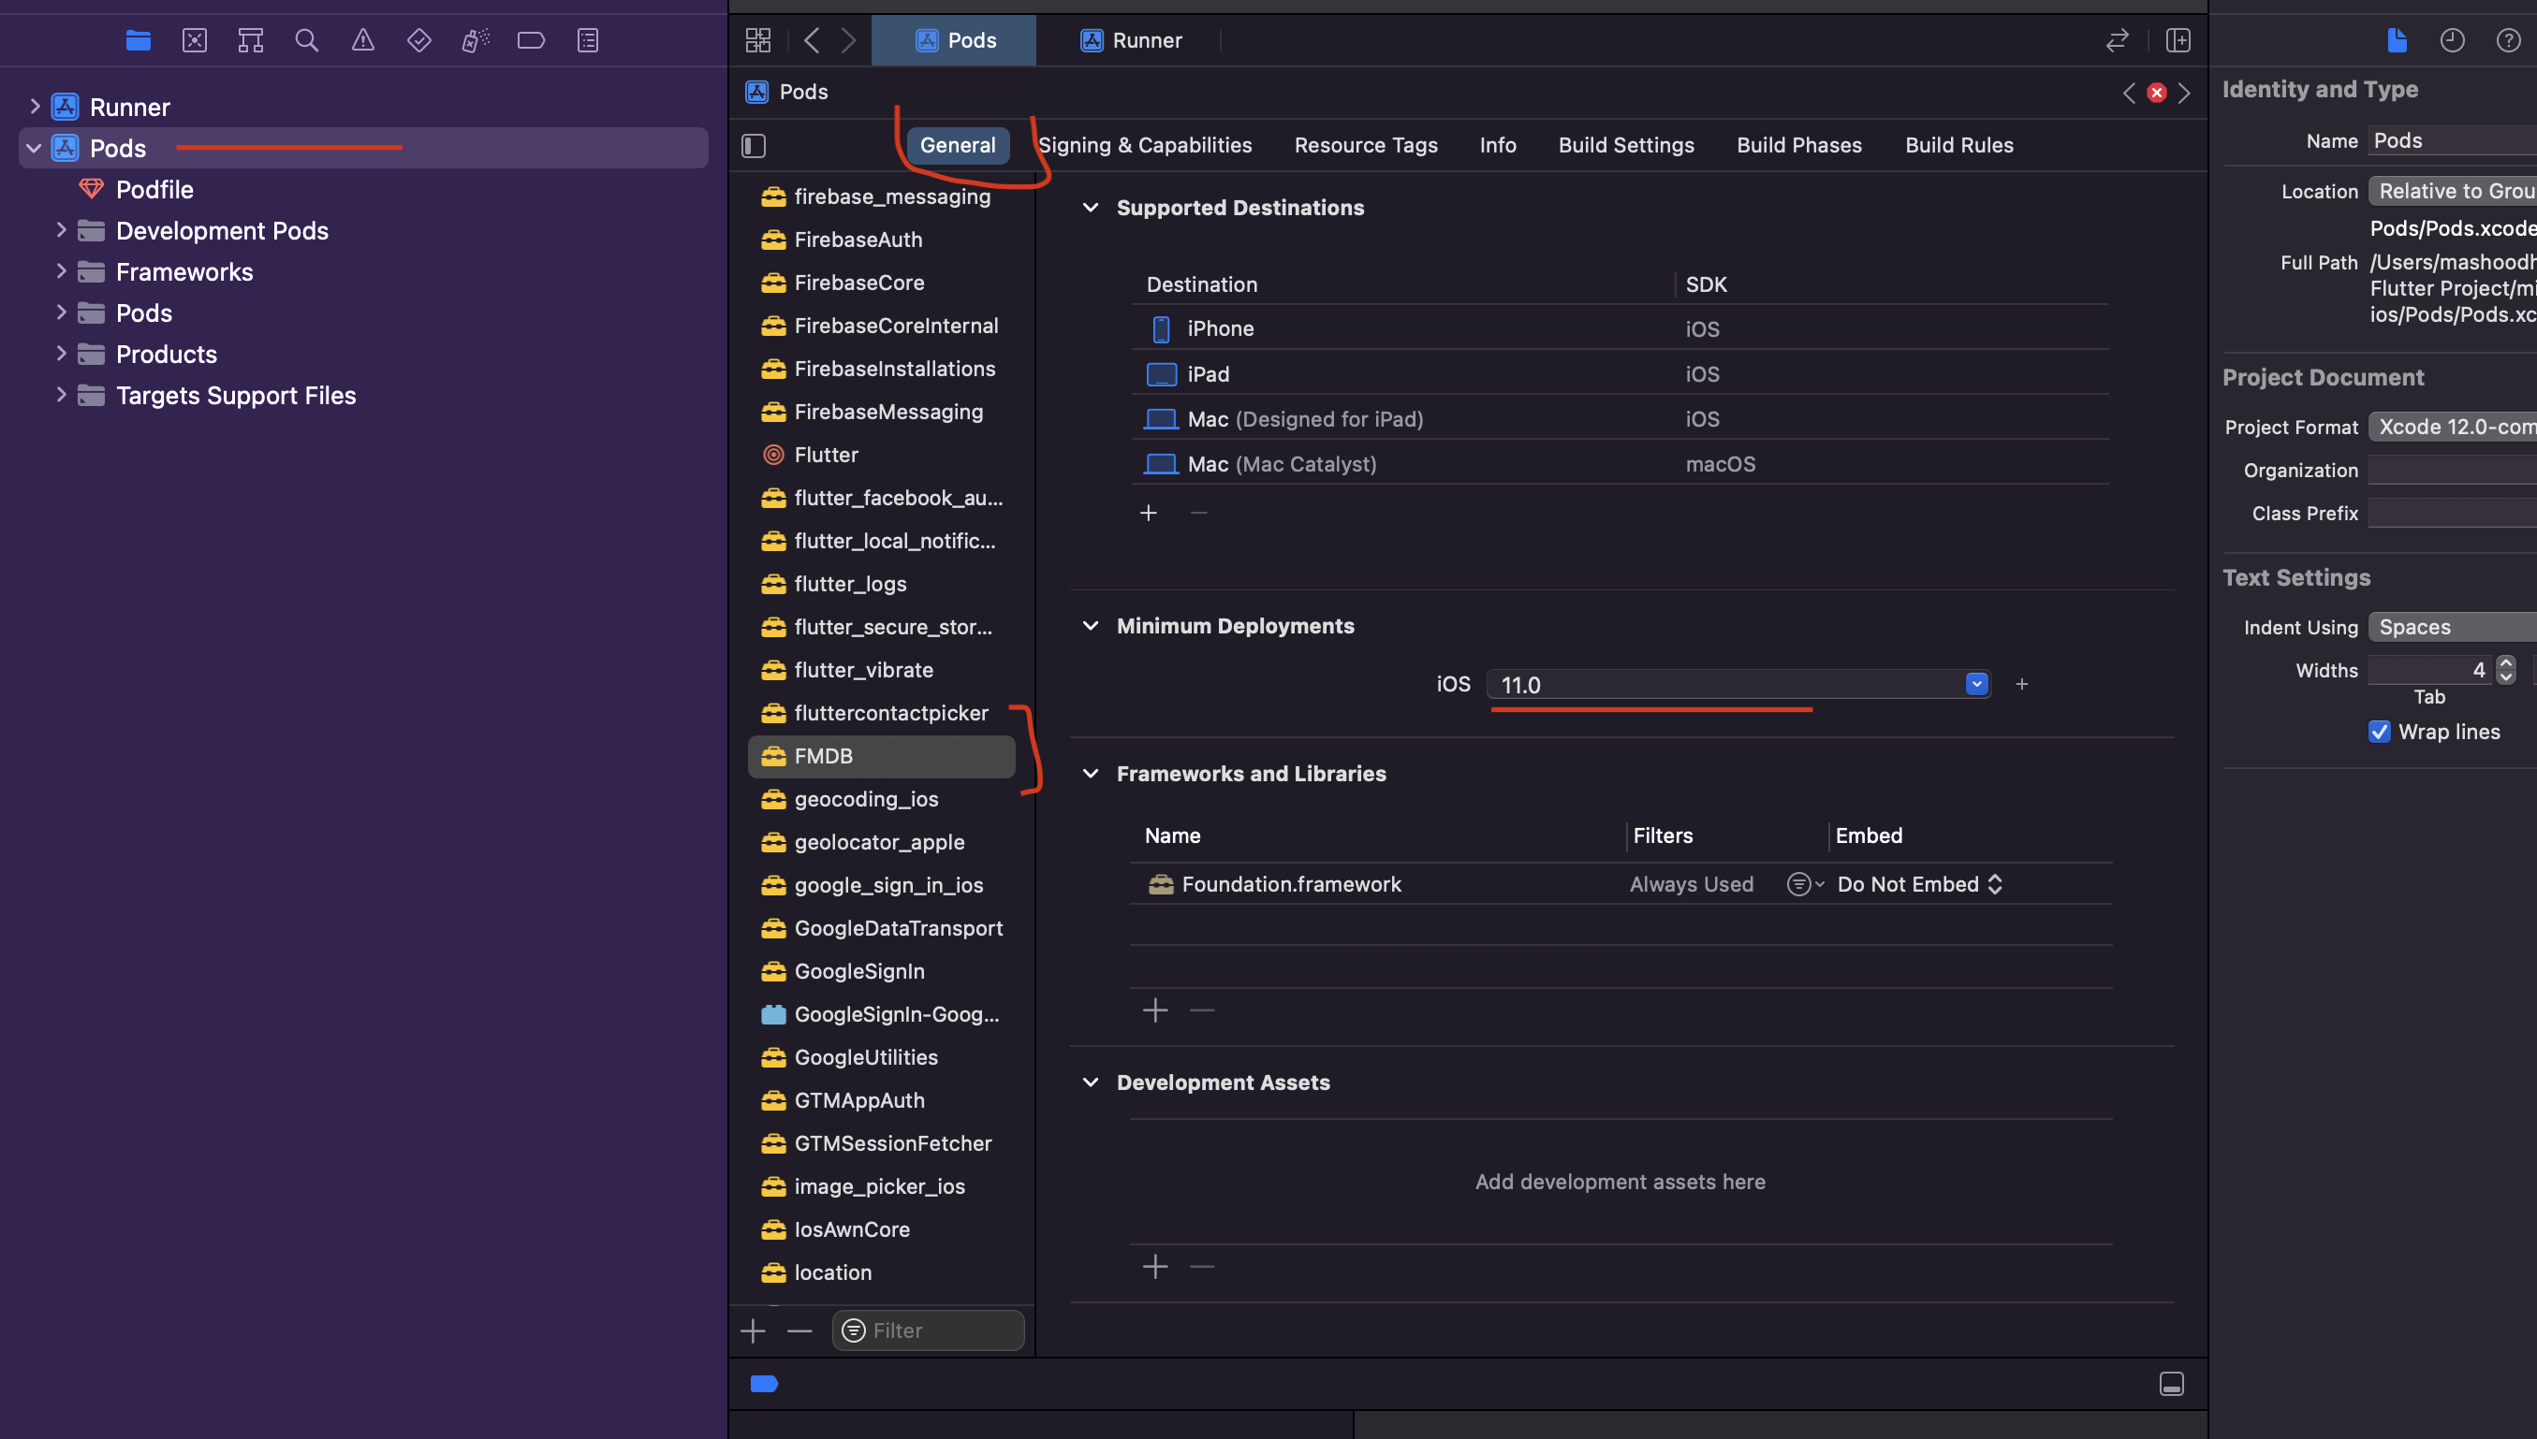Collapse the Frameworks and Libraries section

coord(1091,774)
